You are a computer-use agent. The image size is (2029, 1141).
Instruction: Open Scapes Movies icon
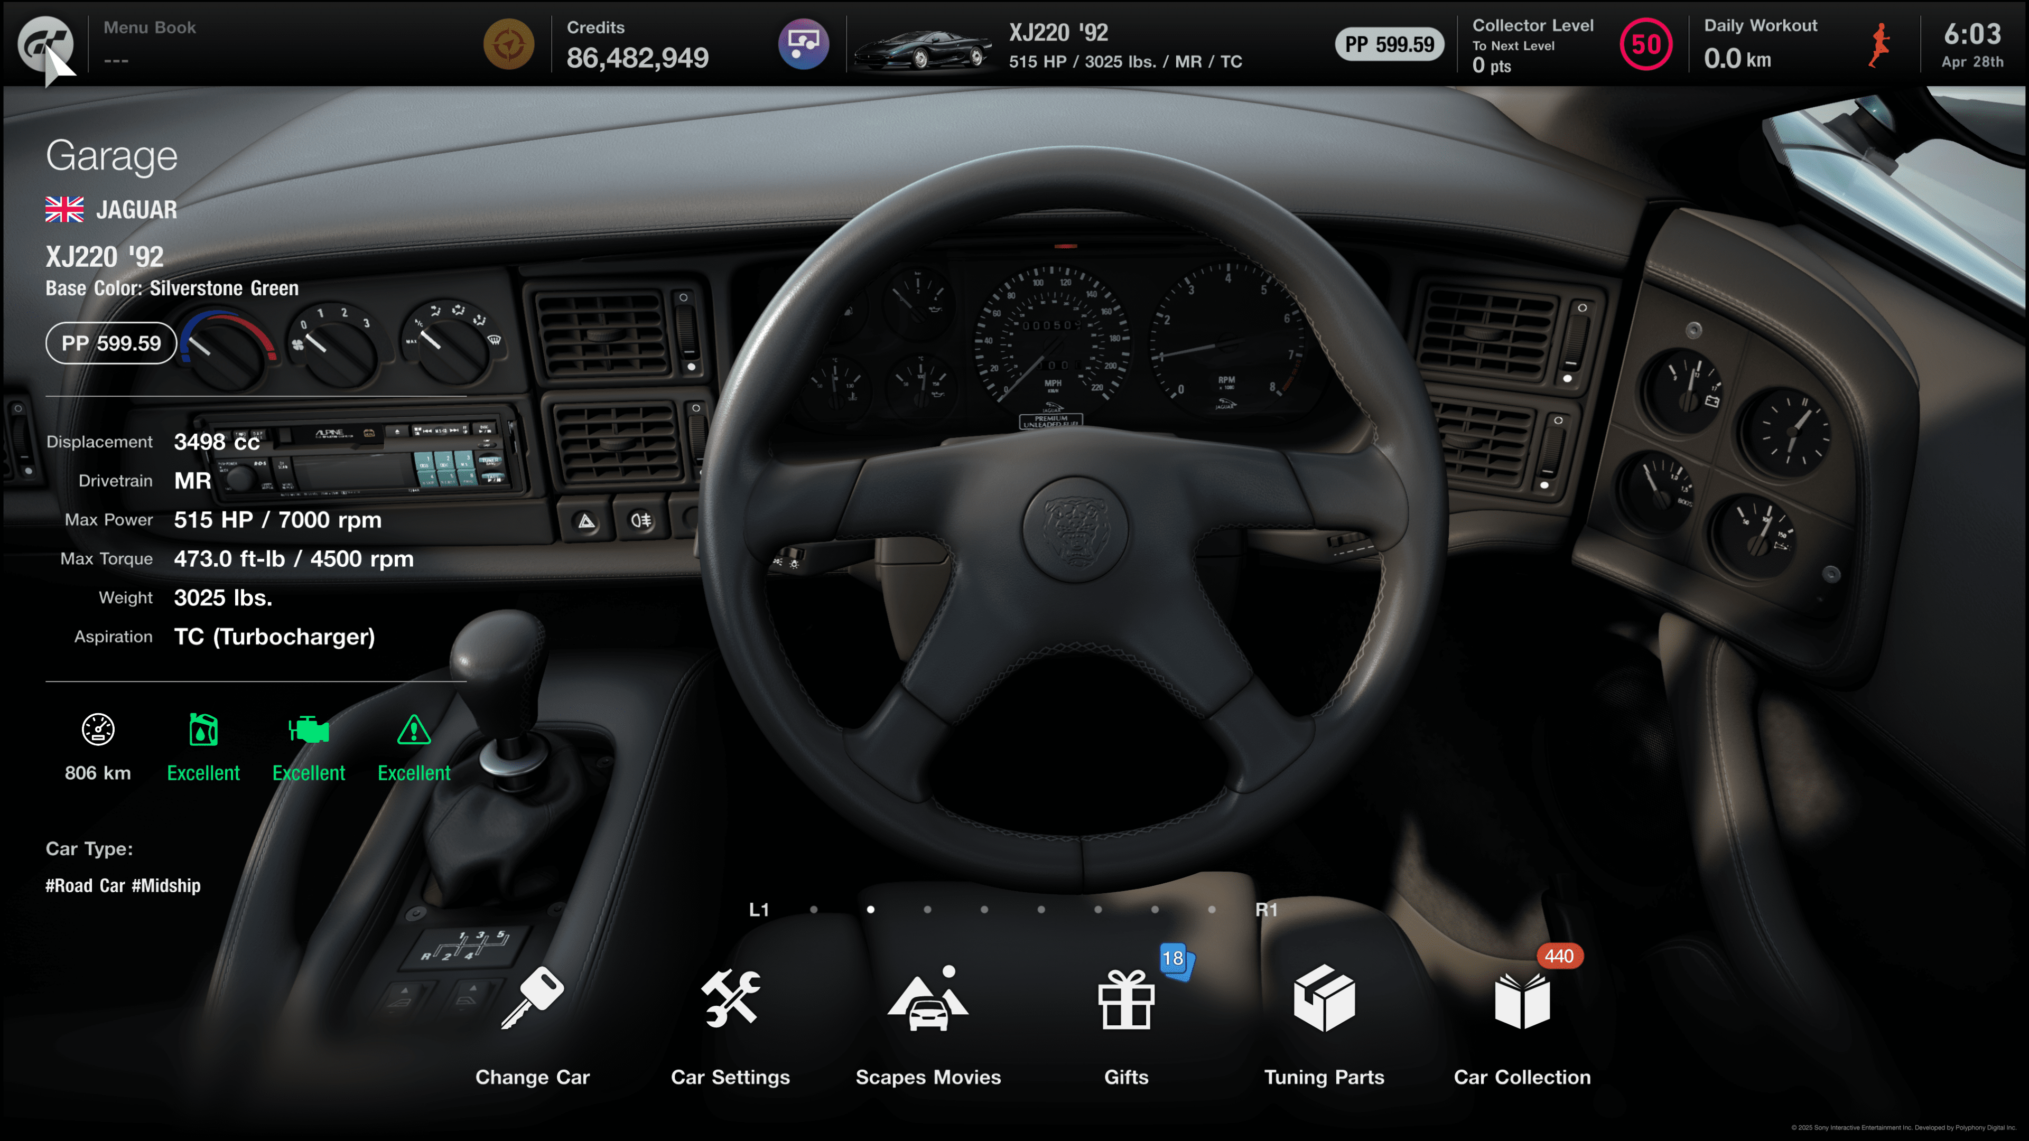point(928,998)
